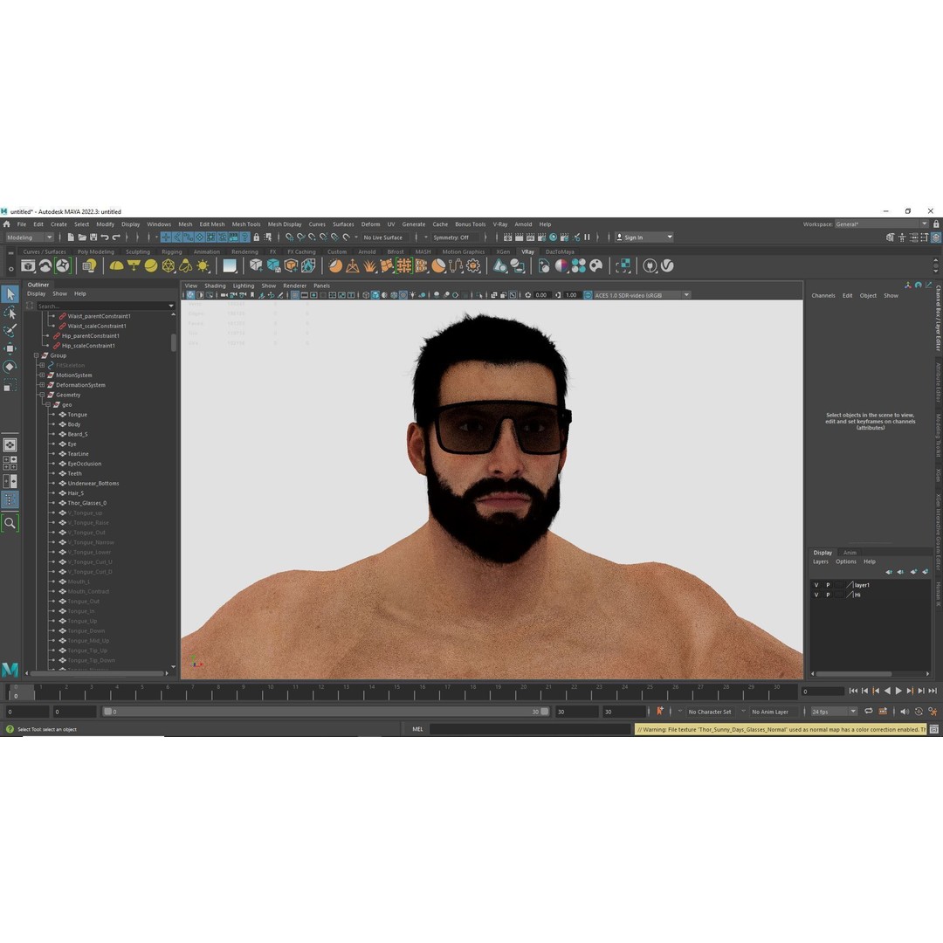The height and width of the screenshot is (943, 943).
Task: Open the viewport Shading menu
Action: click(x=215, y=286)
